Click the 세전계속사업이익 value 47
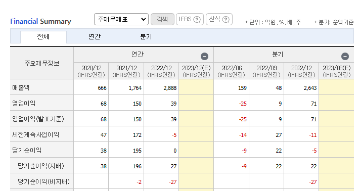The height and width of the screenshot is (191, 361). coord(103,135)
